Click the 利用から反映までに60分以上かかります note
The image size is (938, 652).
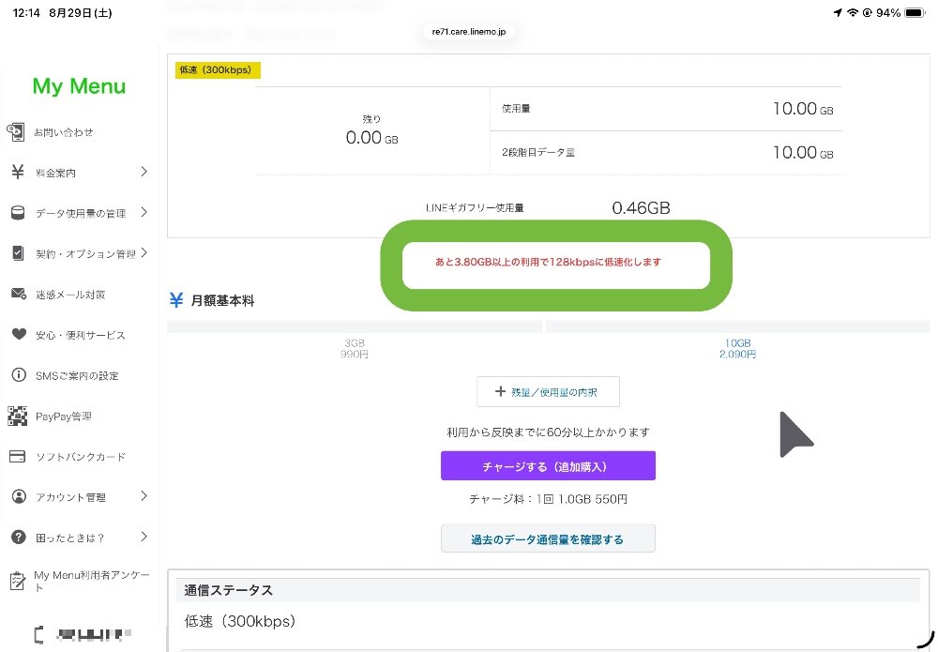(x=548, y=432)
